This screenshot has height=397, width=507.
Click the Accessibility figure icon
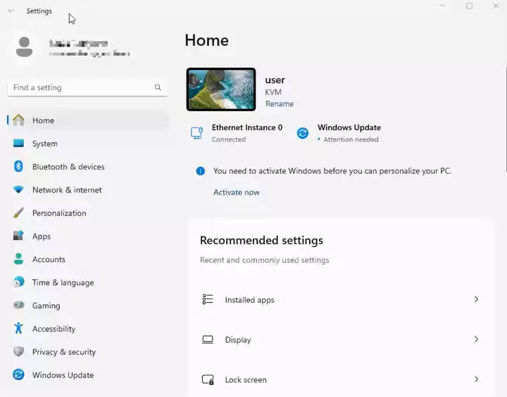click(18, 328)
